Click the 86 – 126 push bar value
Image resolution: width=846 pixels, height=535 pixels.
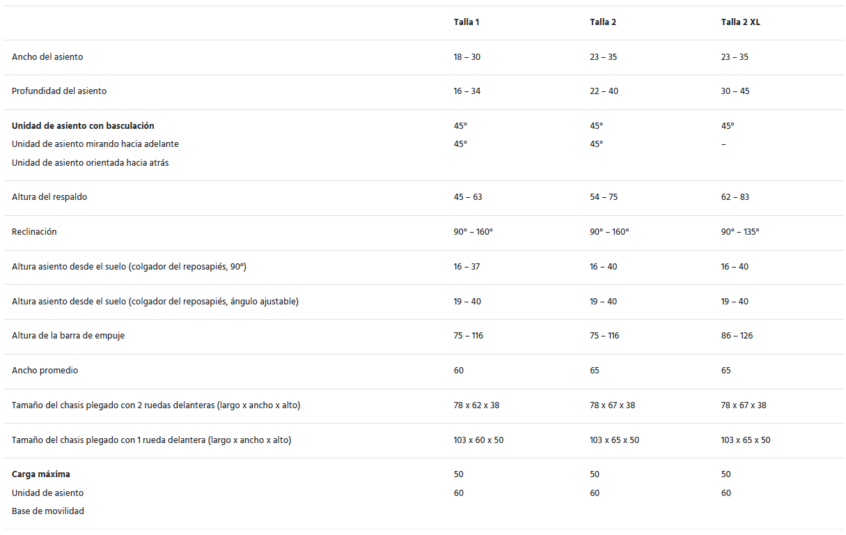click(737, 336)
